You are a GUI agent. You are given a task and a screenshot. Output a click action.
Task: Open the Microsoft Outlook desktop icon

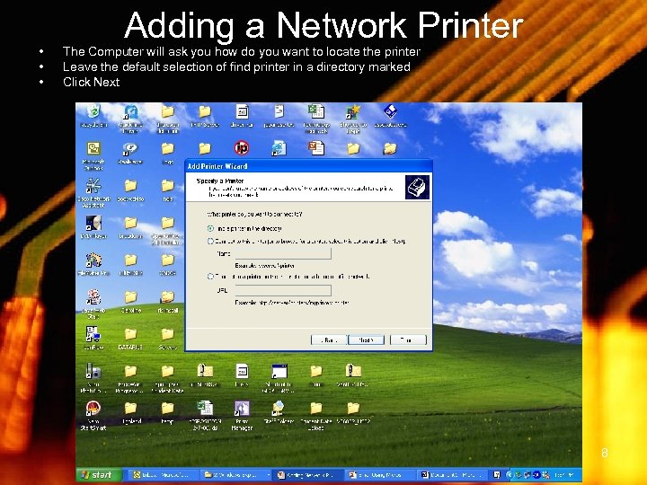93,149
